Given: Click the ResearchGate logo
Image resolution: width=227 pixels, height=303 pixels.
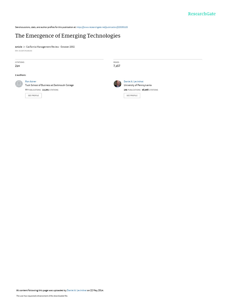Looking at the screenshot, I should coord(202,14).
